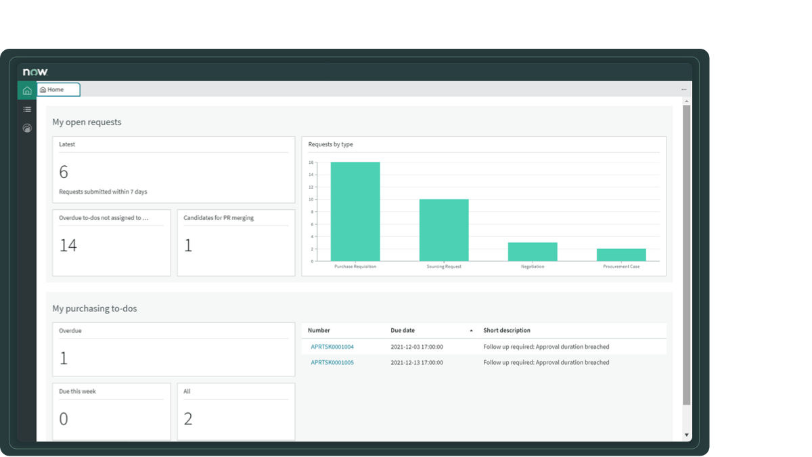This screenshot has width=812, height=457.
Task: Select the Sourcing Request chart bar
Action: (444, 230)
